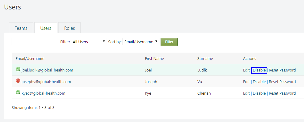Viewport: 304px width, 122px height.
Task: Open the Filter All Users dropdown
Action: tap(89, 42)
